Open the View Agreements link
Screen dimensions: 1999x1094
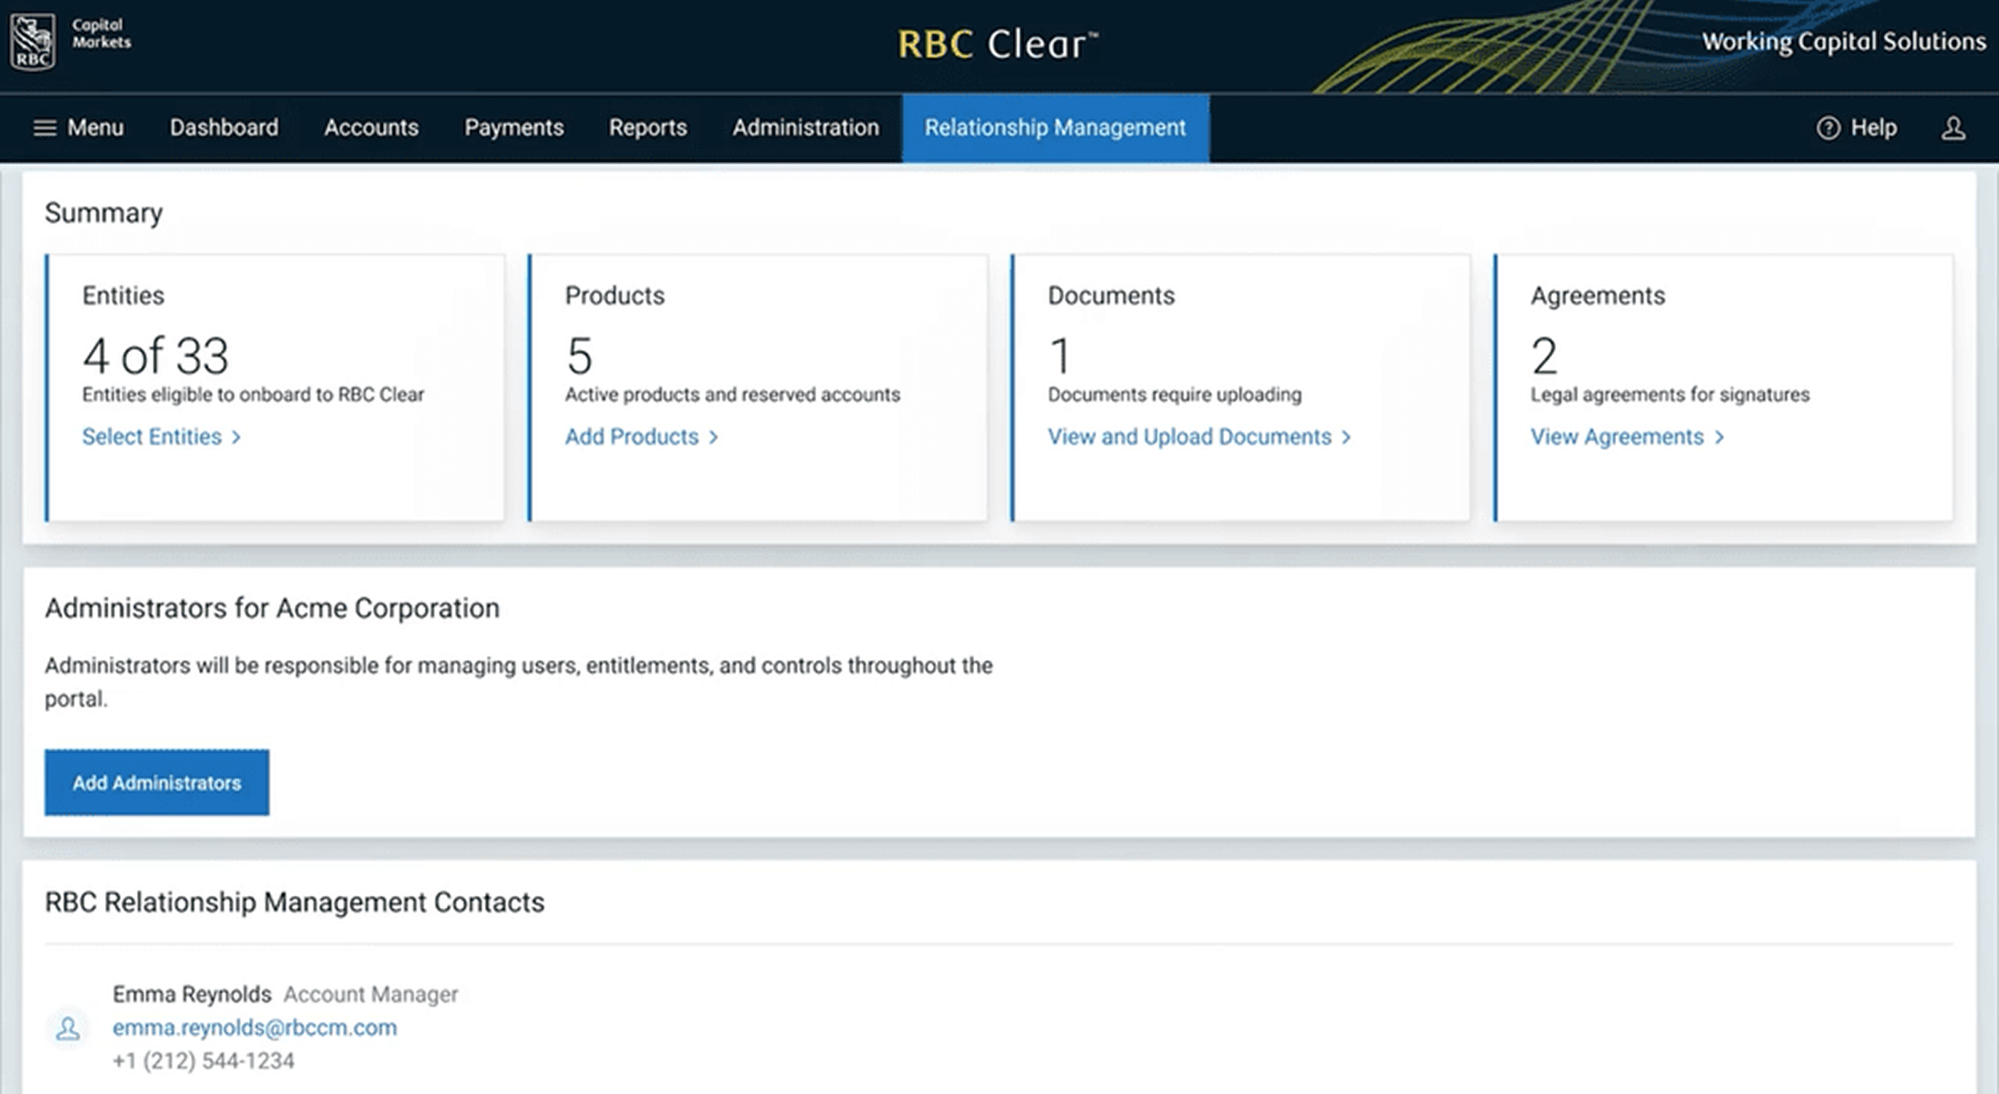pos(1617,438)
